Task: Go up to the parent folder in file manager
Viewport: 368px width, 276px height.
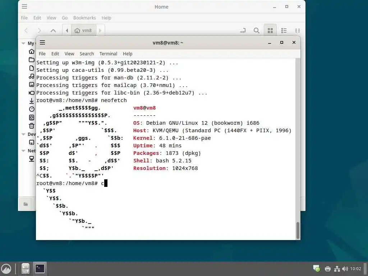Action: tap(53, 31)
